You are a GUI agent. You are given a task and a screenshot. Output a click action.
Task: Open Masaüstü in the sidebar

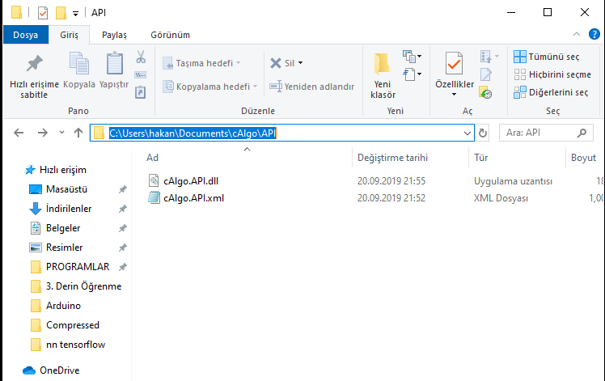[67, 189]
